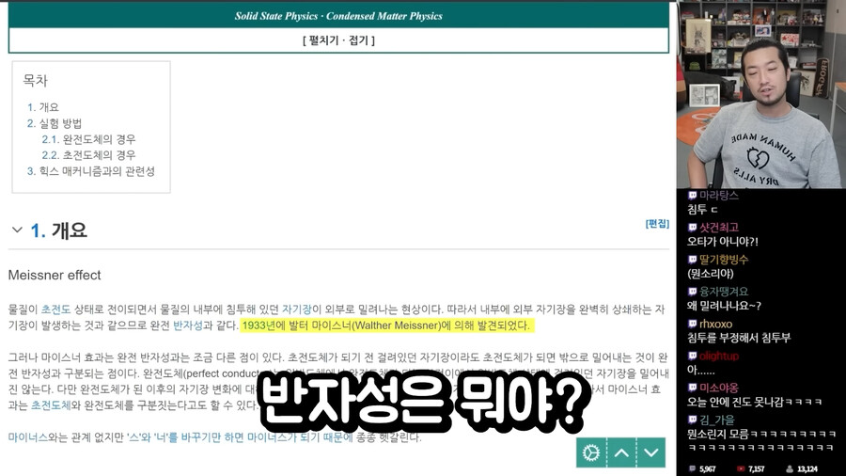Click the highlighted '1933년에 발터 마이스너' sentence
846x476 pixels.
tap(387, 325)
